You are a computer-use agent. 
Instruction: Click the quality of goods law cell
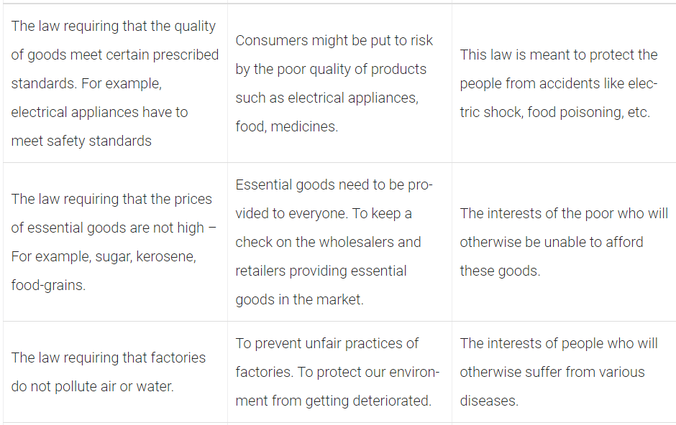coord(115,83)
